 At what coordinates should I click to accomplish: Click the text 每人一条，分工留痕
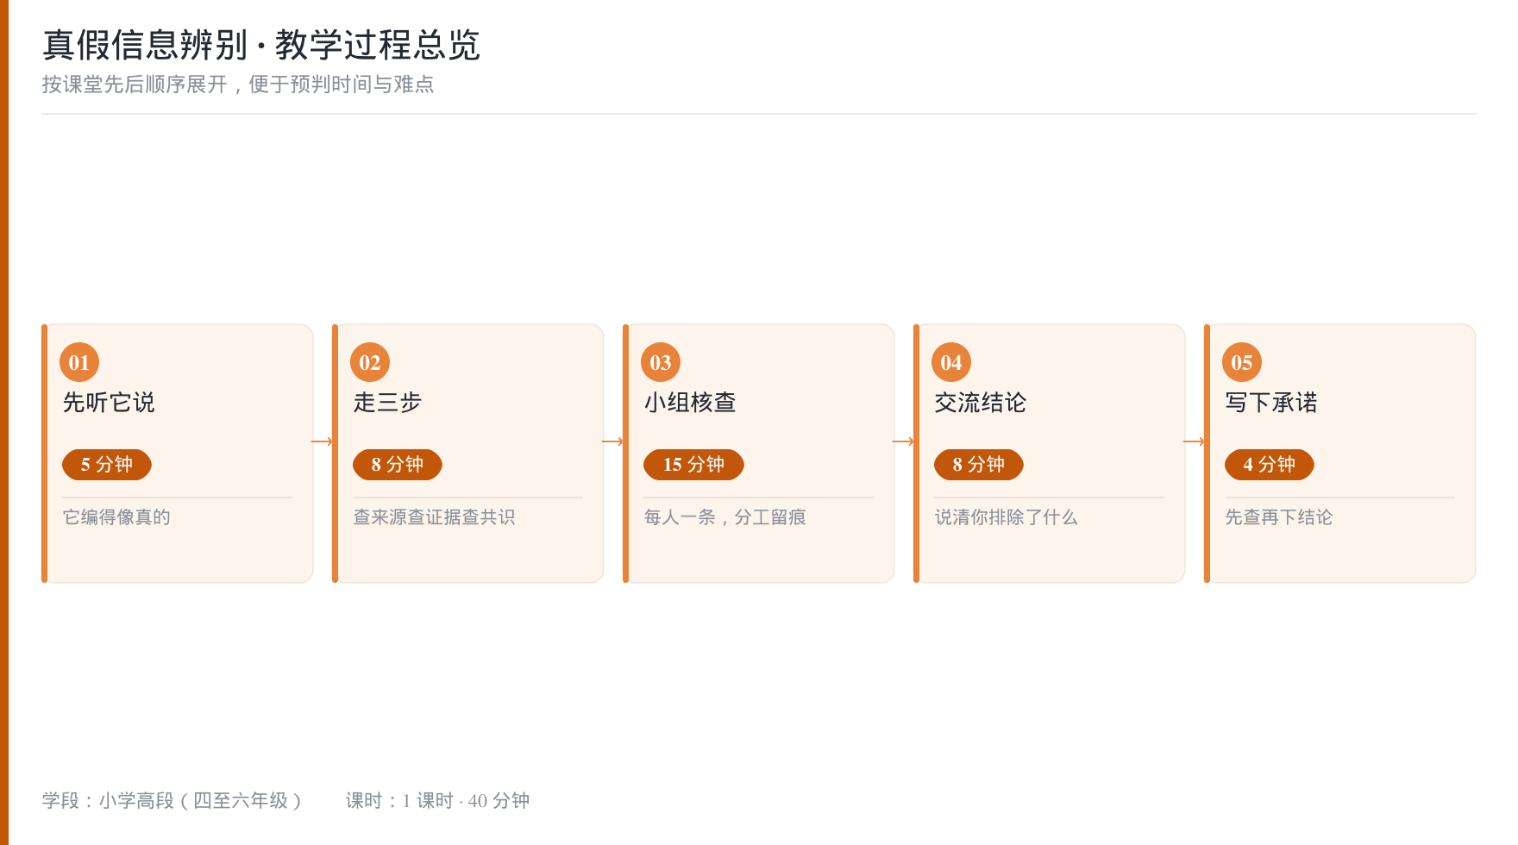pyautogui.click(x=724, y=517)
